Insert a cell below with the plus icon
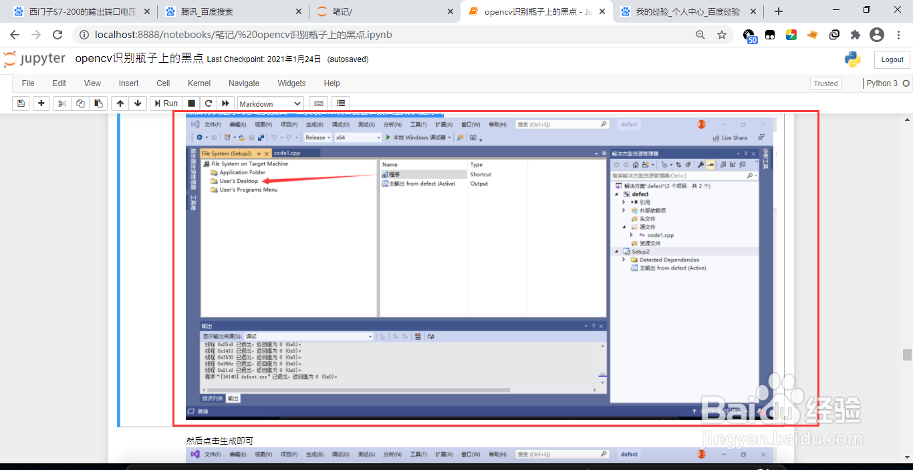The width and height of the screenshot is (913, 470). pos(41,103)
